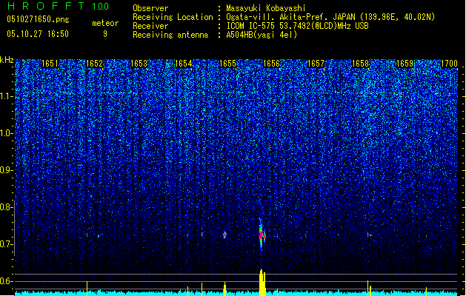Click the yellow intensity spike below 1652

tap(87, 289)
